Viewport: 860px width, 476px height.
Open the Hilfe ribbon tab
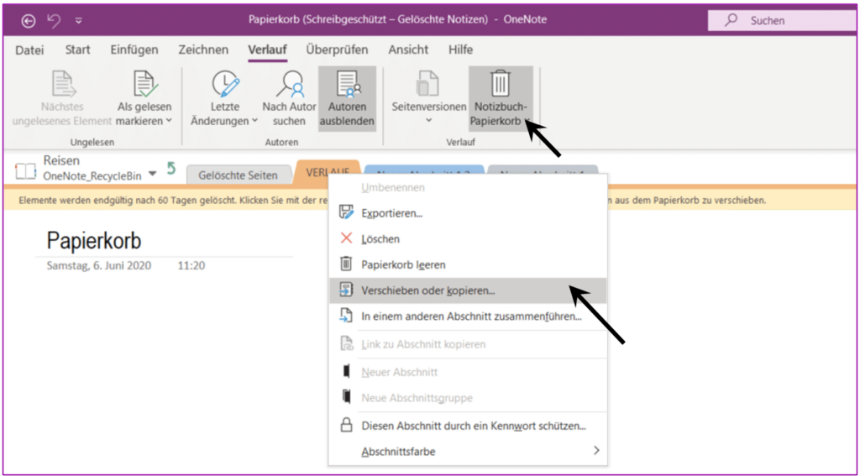click(x=461, y=50)
